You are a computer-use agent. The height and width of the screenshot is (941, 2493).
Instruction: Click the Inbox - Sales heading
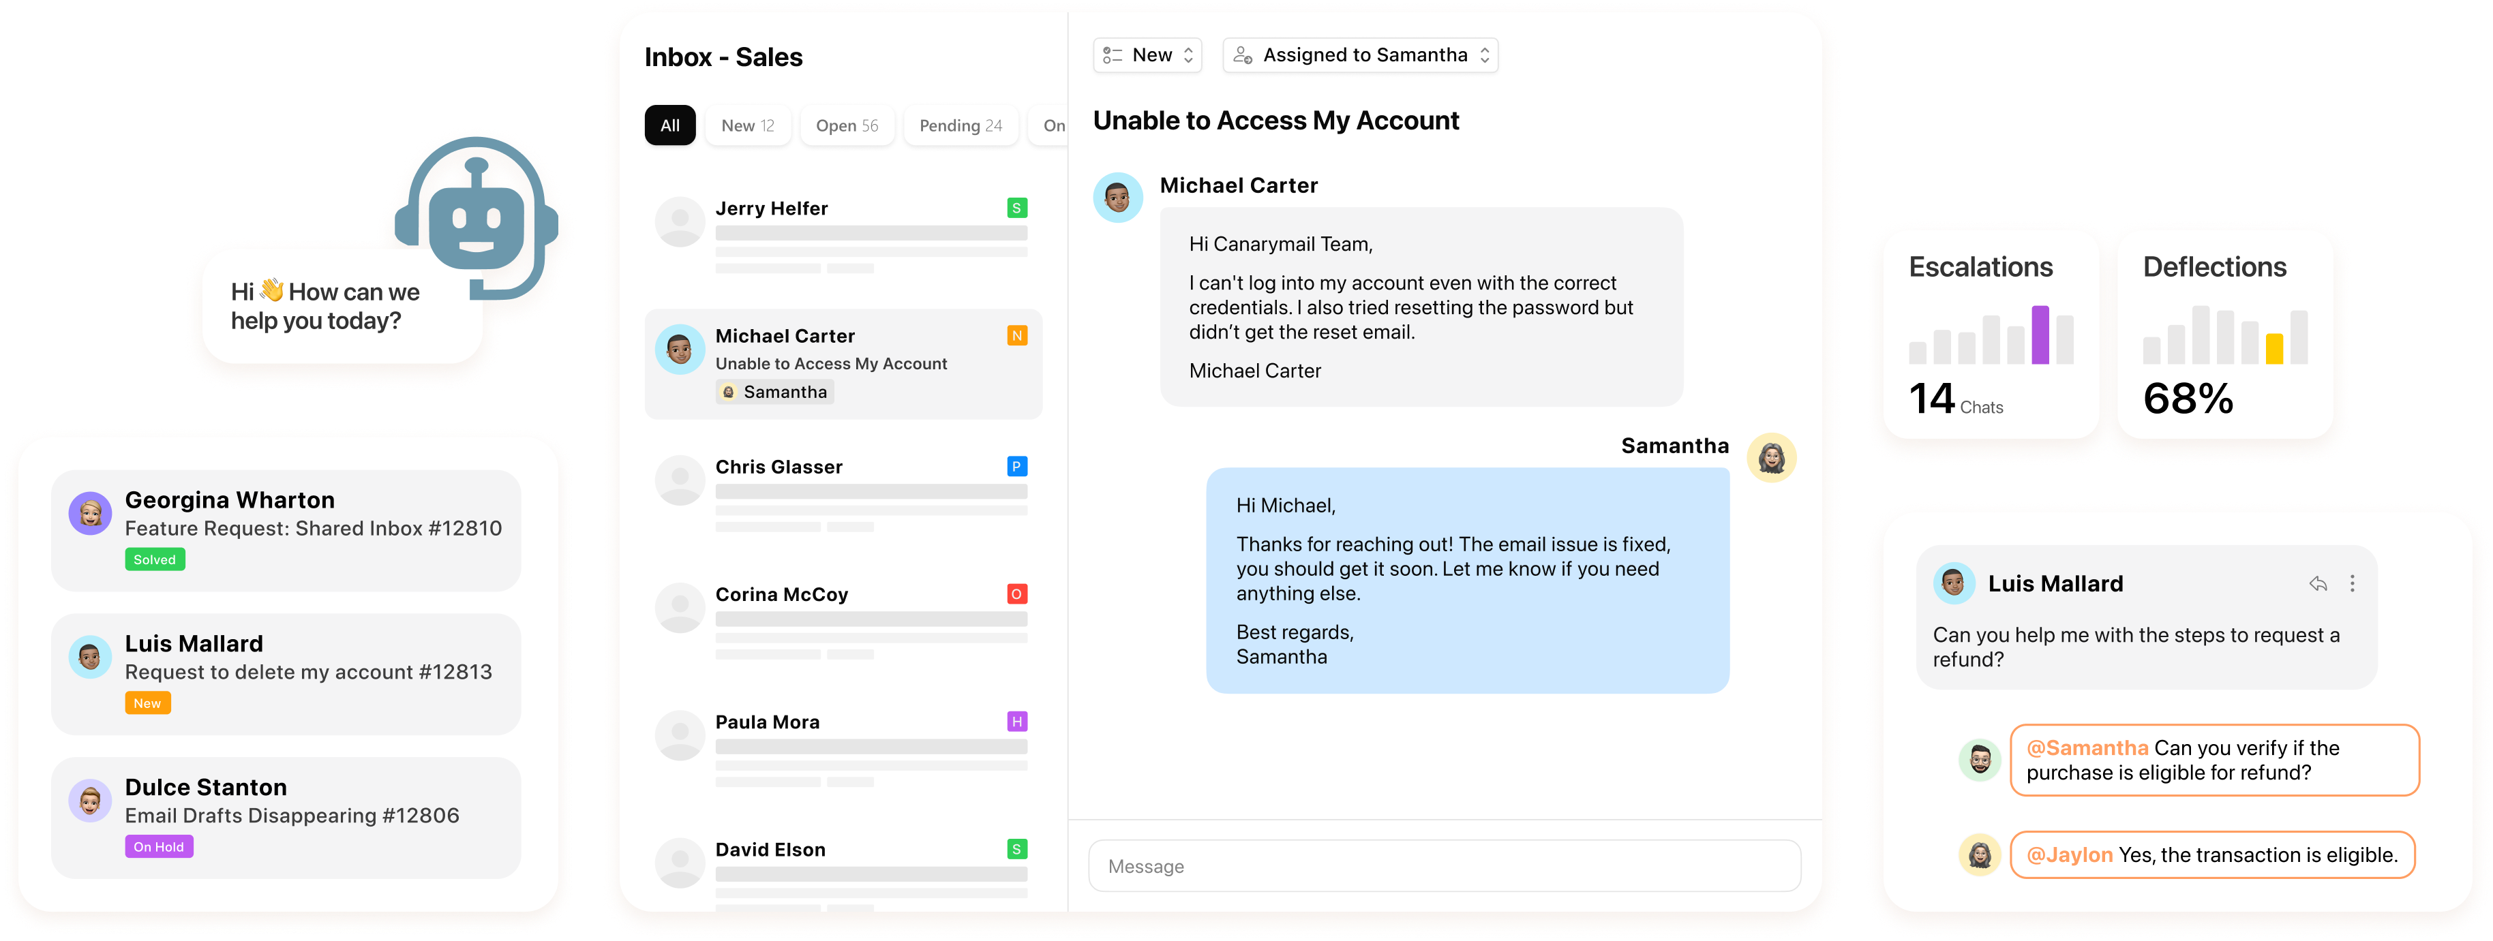coord(723,57)
